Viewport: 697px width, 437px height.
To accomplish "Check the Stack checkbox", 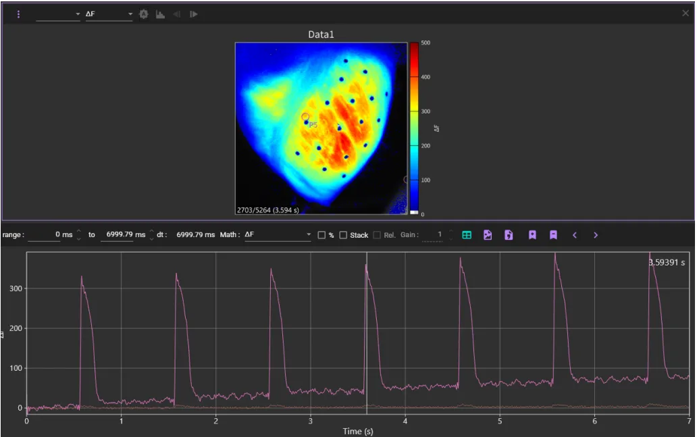I will click(343, 235).
